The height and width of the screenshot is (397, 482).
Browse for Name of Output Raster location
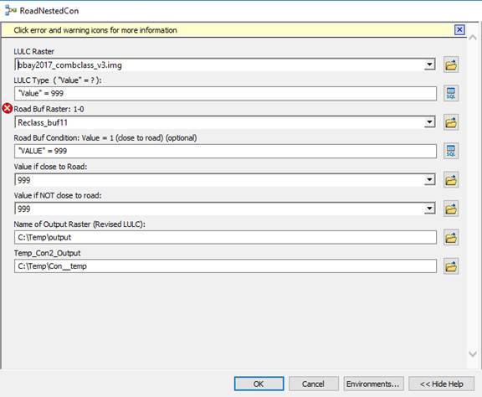point(451,237)
